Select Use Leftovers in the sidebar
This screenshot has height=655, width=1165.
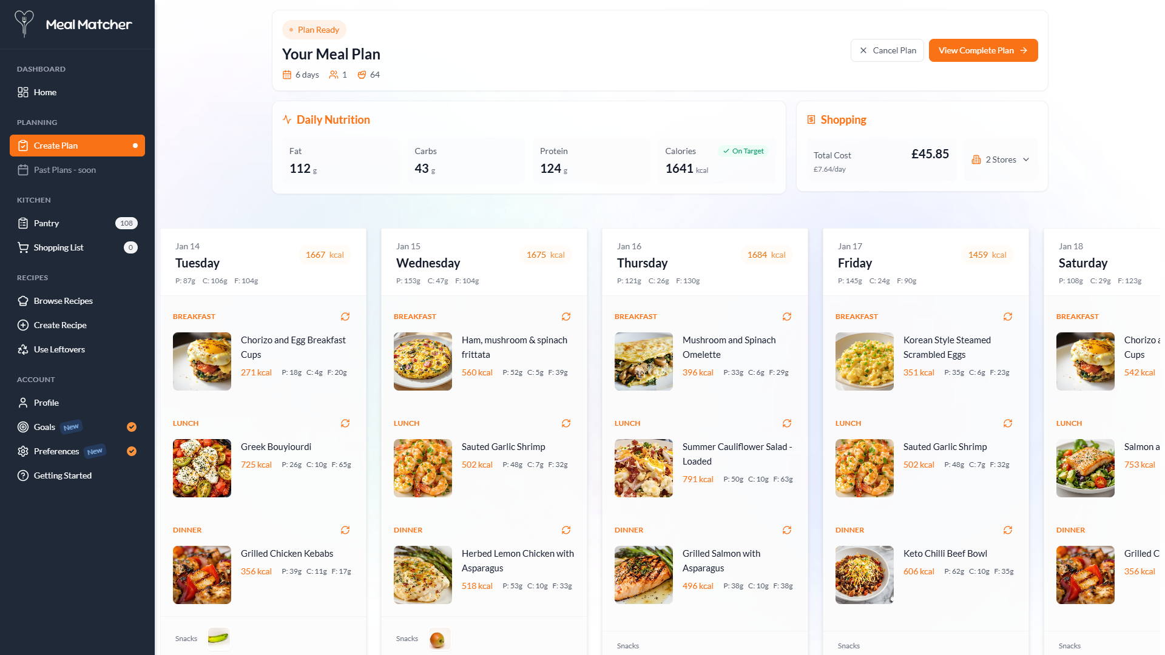coord(59,349)
